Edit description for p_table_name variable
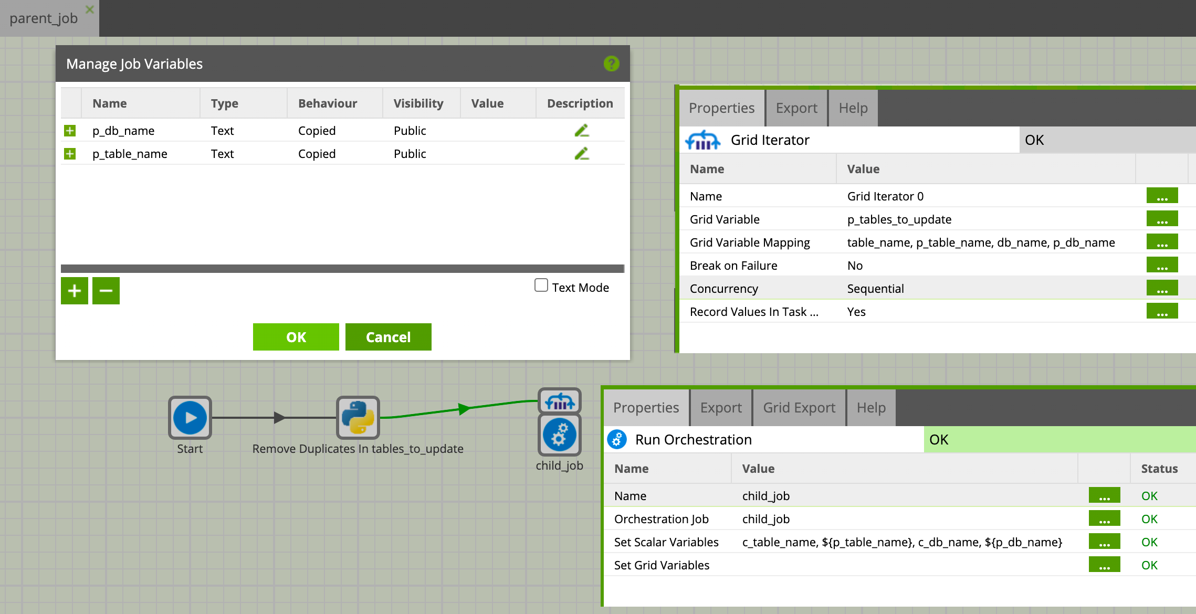This screenshot has width=1196, height=614. 581,154
